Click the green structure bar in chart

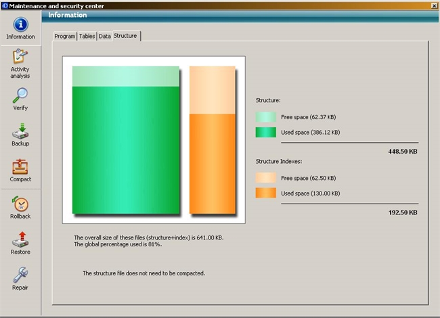125,149
